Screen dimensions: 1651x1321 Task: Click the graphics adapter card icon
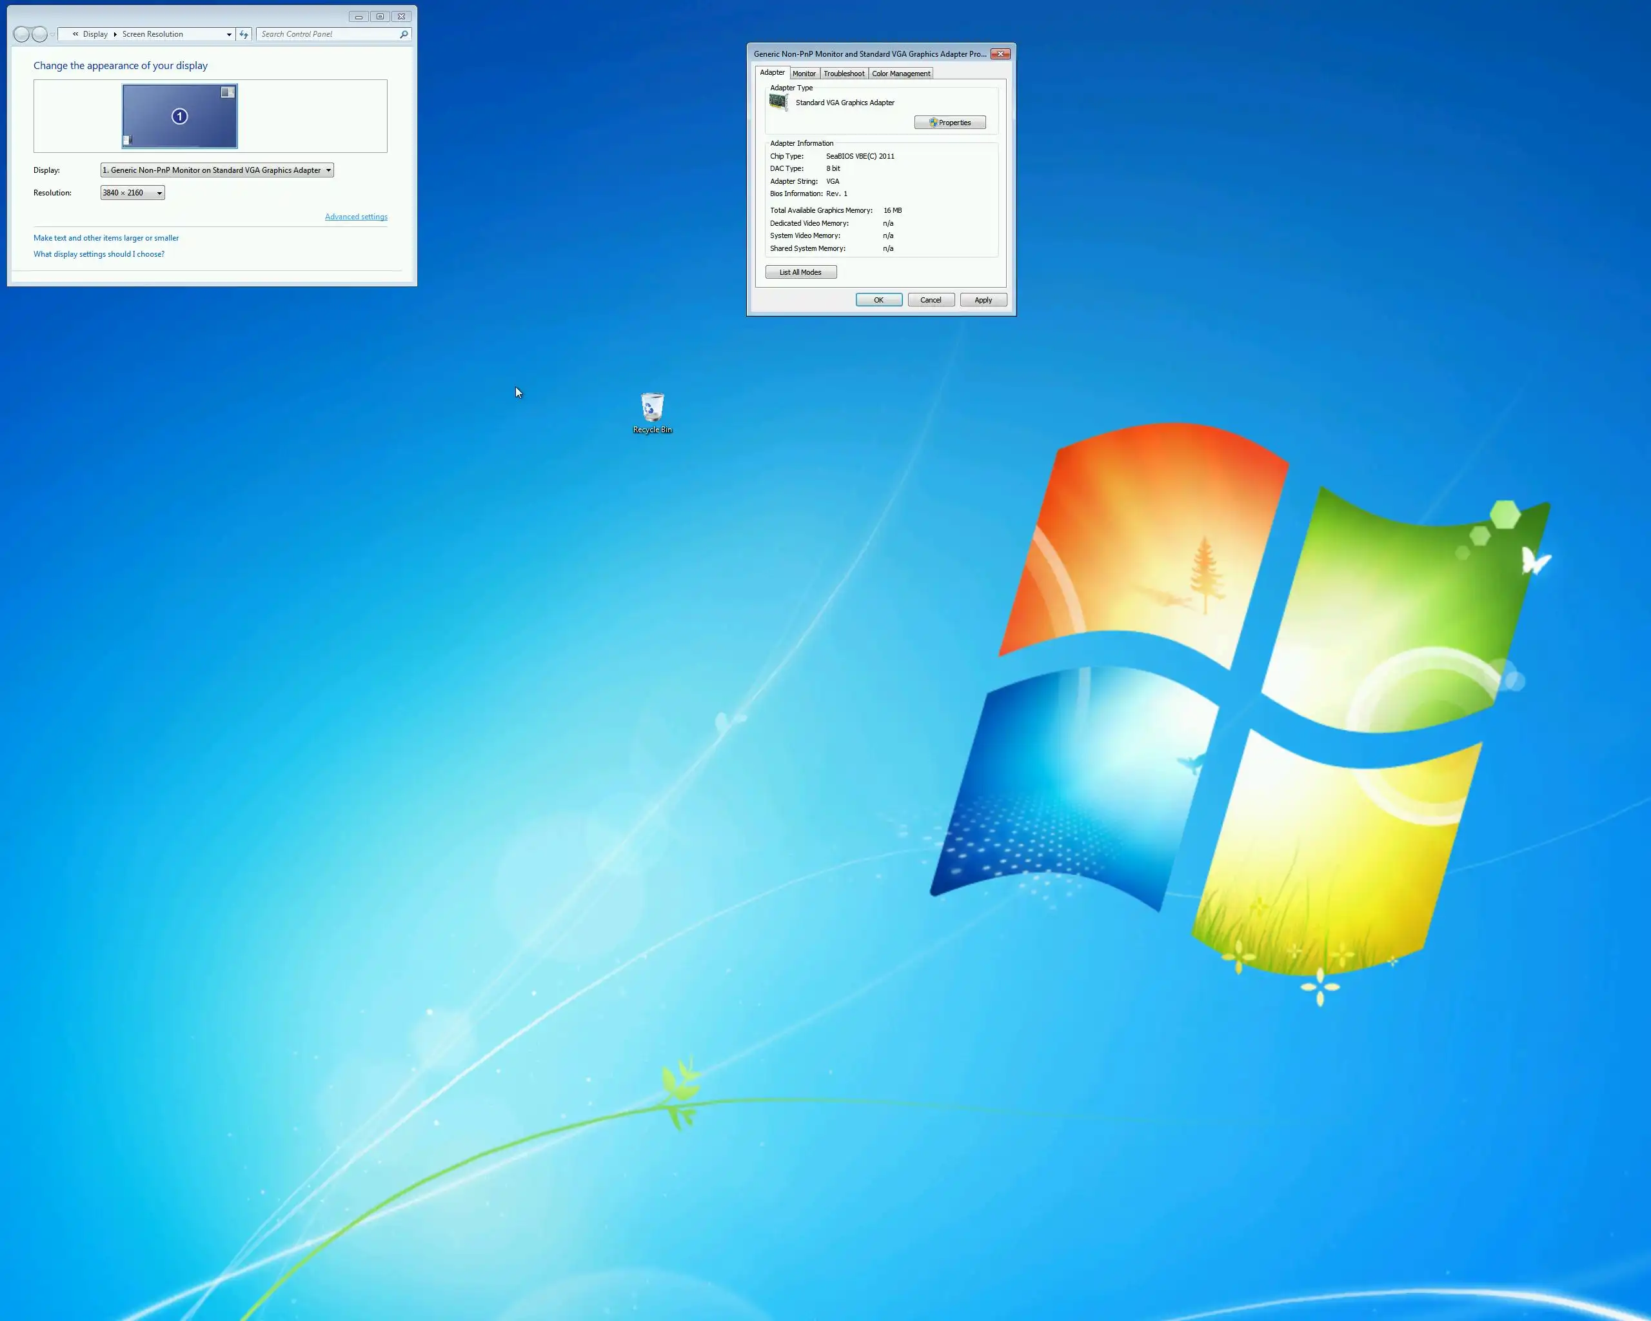click(x=778, y=103)
